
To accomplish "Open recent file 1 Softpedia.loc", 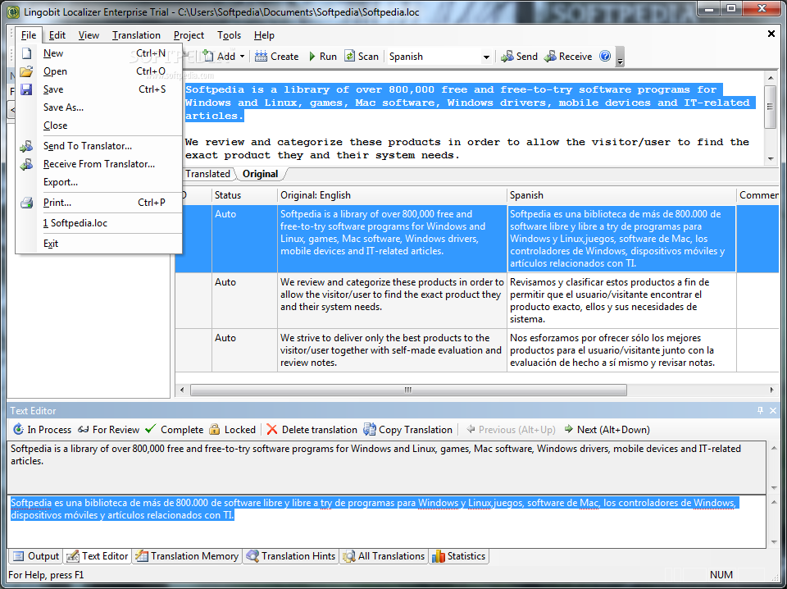I will pyautogui.click(x=99, y=223).
